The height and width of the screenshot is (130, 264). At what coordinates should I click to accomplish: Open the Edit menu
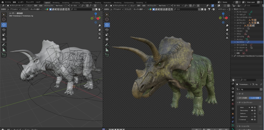pyautogui.click(x=14, y=2)
